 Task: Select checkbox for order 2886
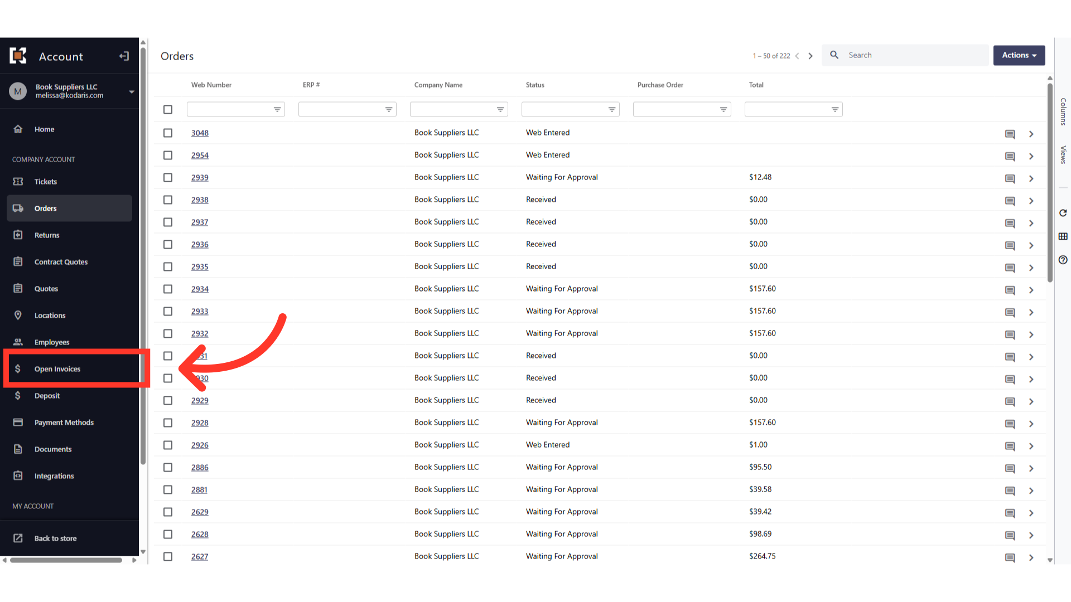(x=168, y=467)
